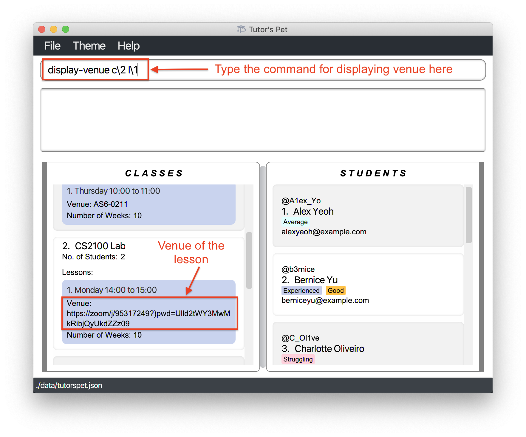Click the result display box
The width and height of the screenshot is (526, 437).
click(263, 120)
